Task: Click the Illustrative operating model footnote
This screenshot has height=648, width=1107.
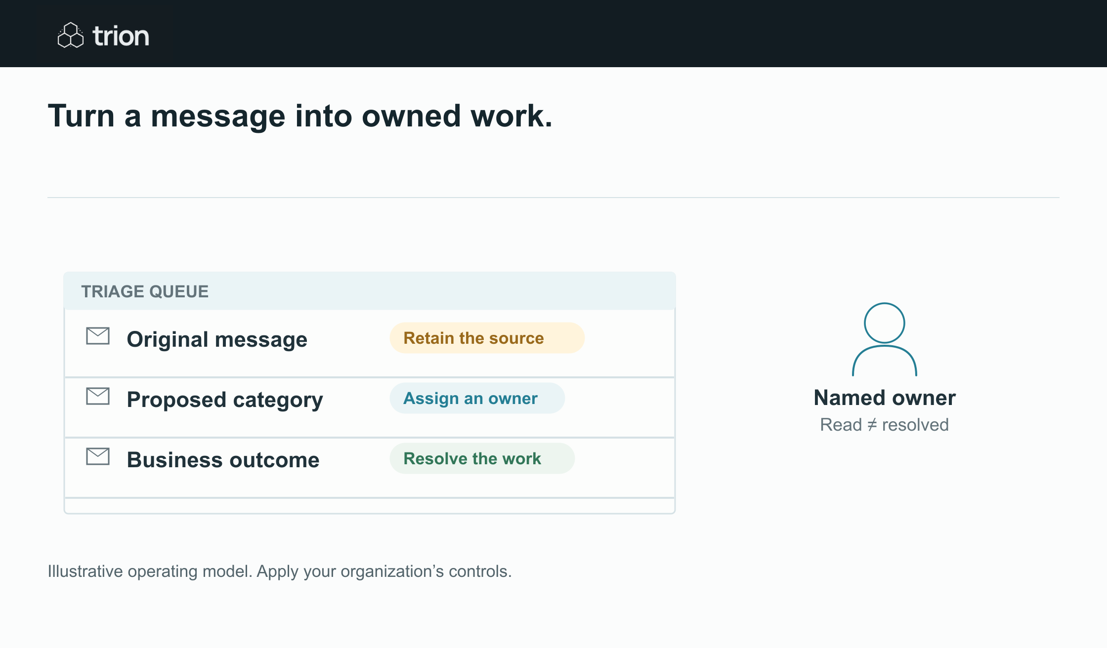Action: (x=280, y=571)
